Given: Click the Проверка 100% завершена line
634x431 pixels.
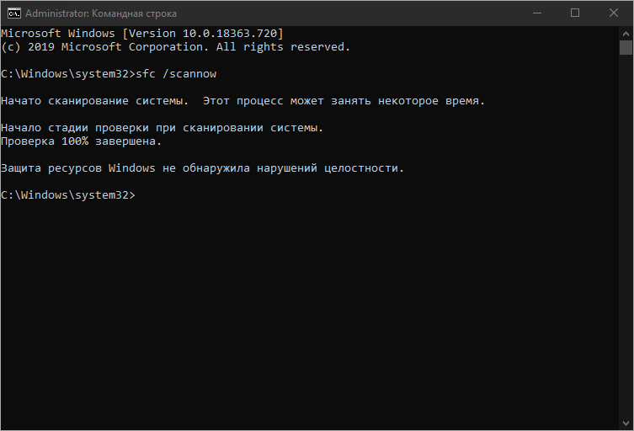Looking at the screenshot, I should coord(82,141).
